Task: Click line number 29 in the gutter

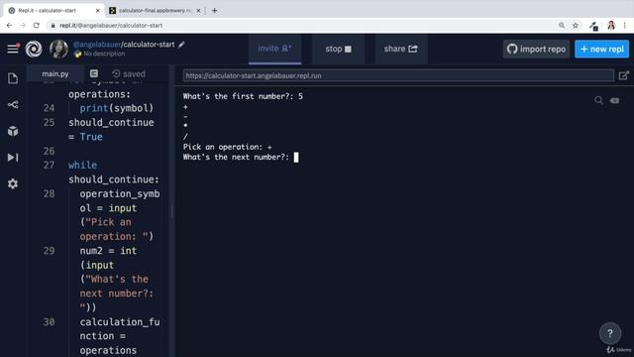Action: [49, 251]
